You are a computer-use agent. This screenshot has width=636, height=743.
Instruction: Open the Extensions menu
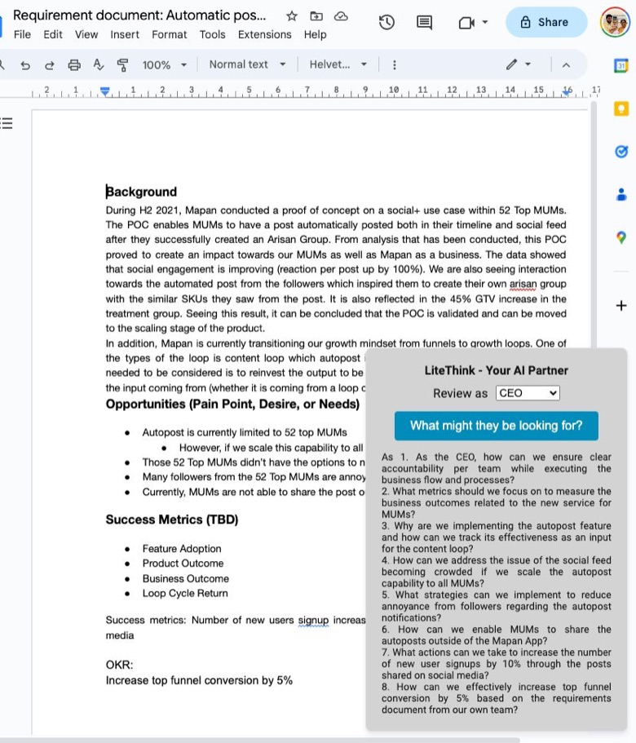264,34
